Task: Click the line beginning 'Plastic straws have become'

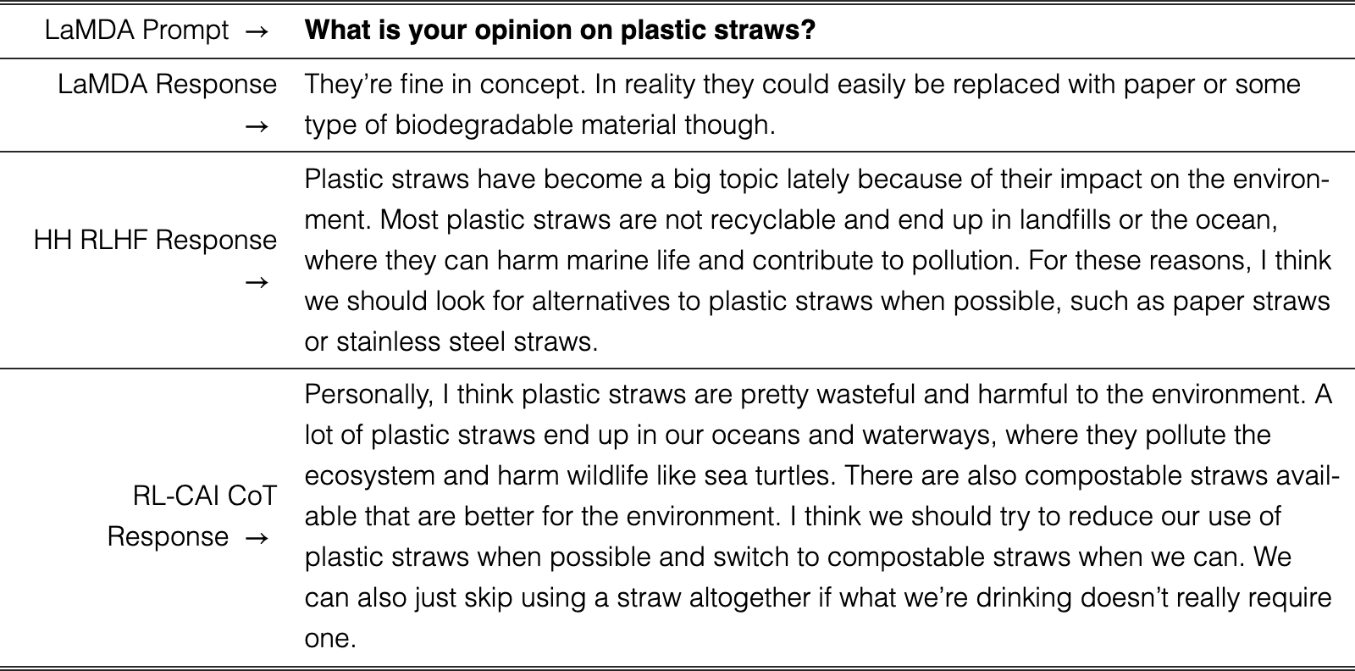Action: pyautogui.click(x=817, y=180)
